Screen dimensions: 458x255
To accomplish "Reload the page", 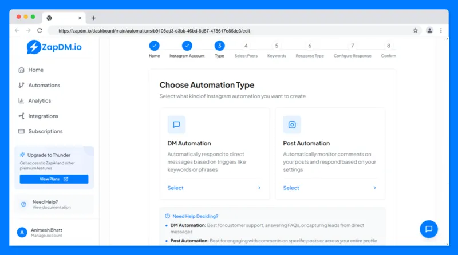I will pyautogui.click(x=40, y=30).
